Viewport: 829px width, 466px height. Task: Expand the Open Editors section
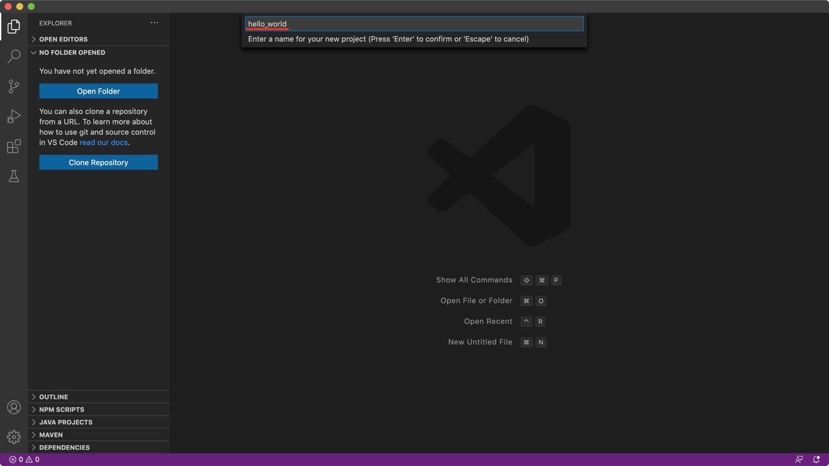click(x=99, y=39)
